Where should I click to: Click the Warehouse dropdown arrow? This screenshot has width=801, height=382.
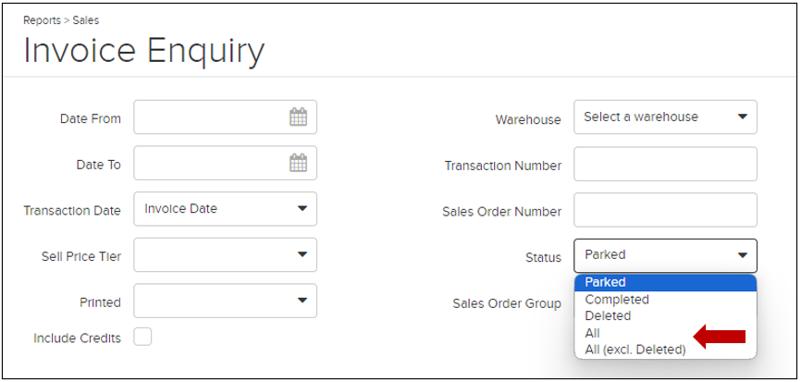[x=742, y=117]
